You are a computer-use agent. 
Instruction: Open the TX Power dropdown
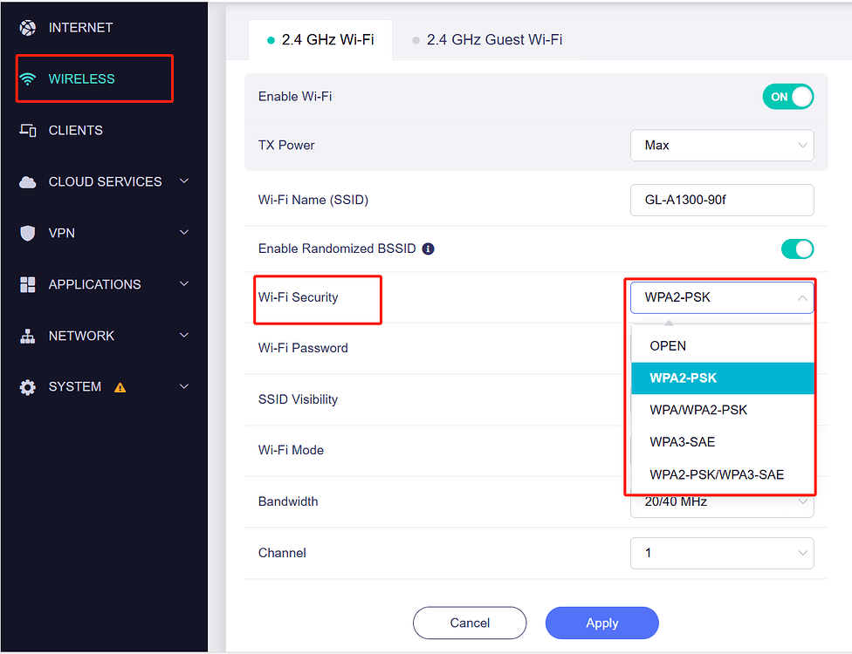pos(722,145)
